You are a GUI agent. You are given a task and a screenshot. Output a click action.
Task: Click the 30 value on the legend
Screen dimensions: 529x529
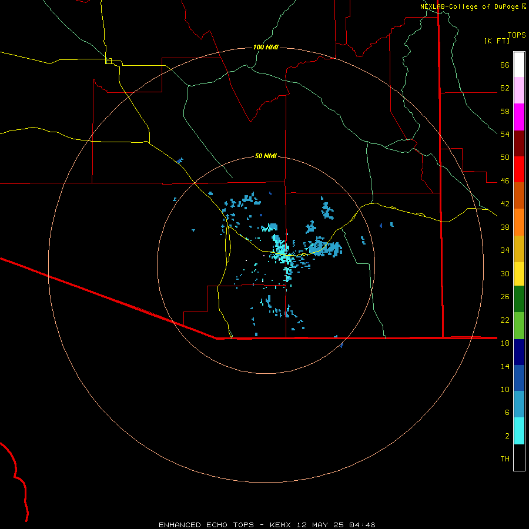click(x=505, y=273)
